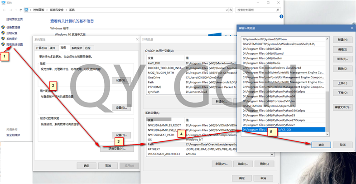
Task: Expand the address bar history dropdown
Action: [227, 10]
